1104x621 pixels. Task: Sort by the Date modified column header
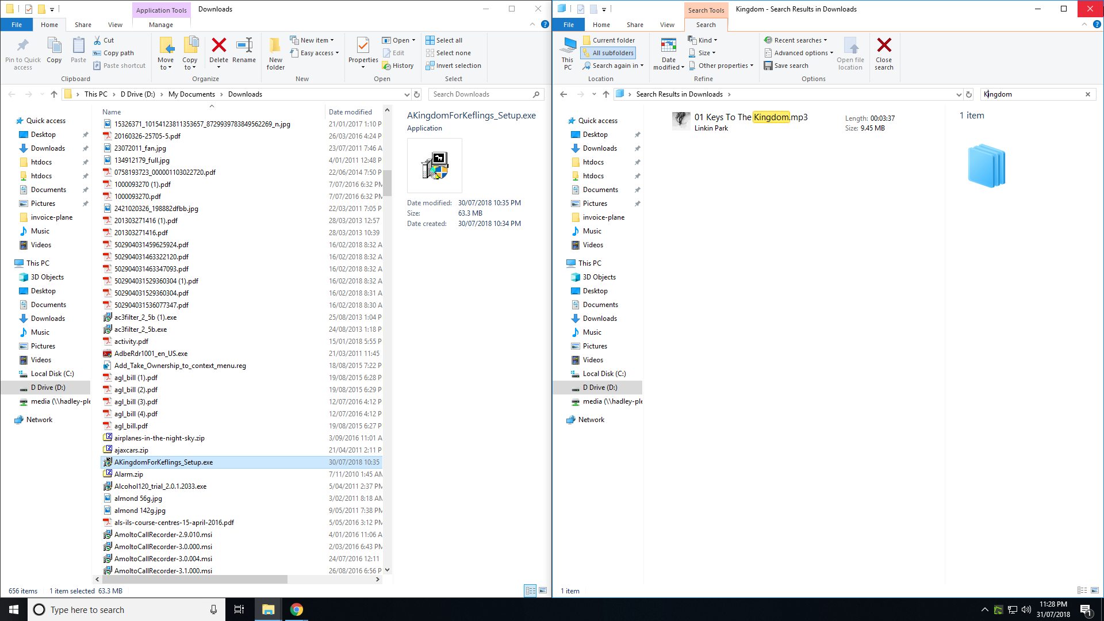click(x=350, y=112)
